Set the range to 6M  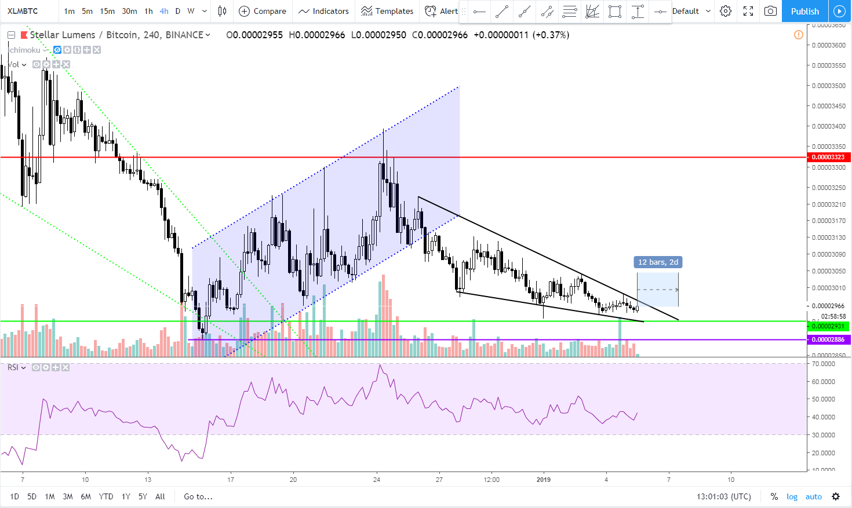(x=86, y=496)
